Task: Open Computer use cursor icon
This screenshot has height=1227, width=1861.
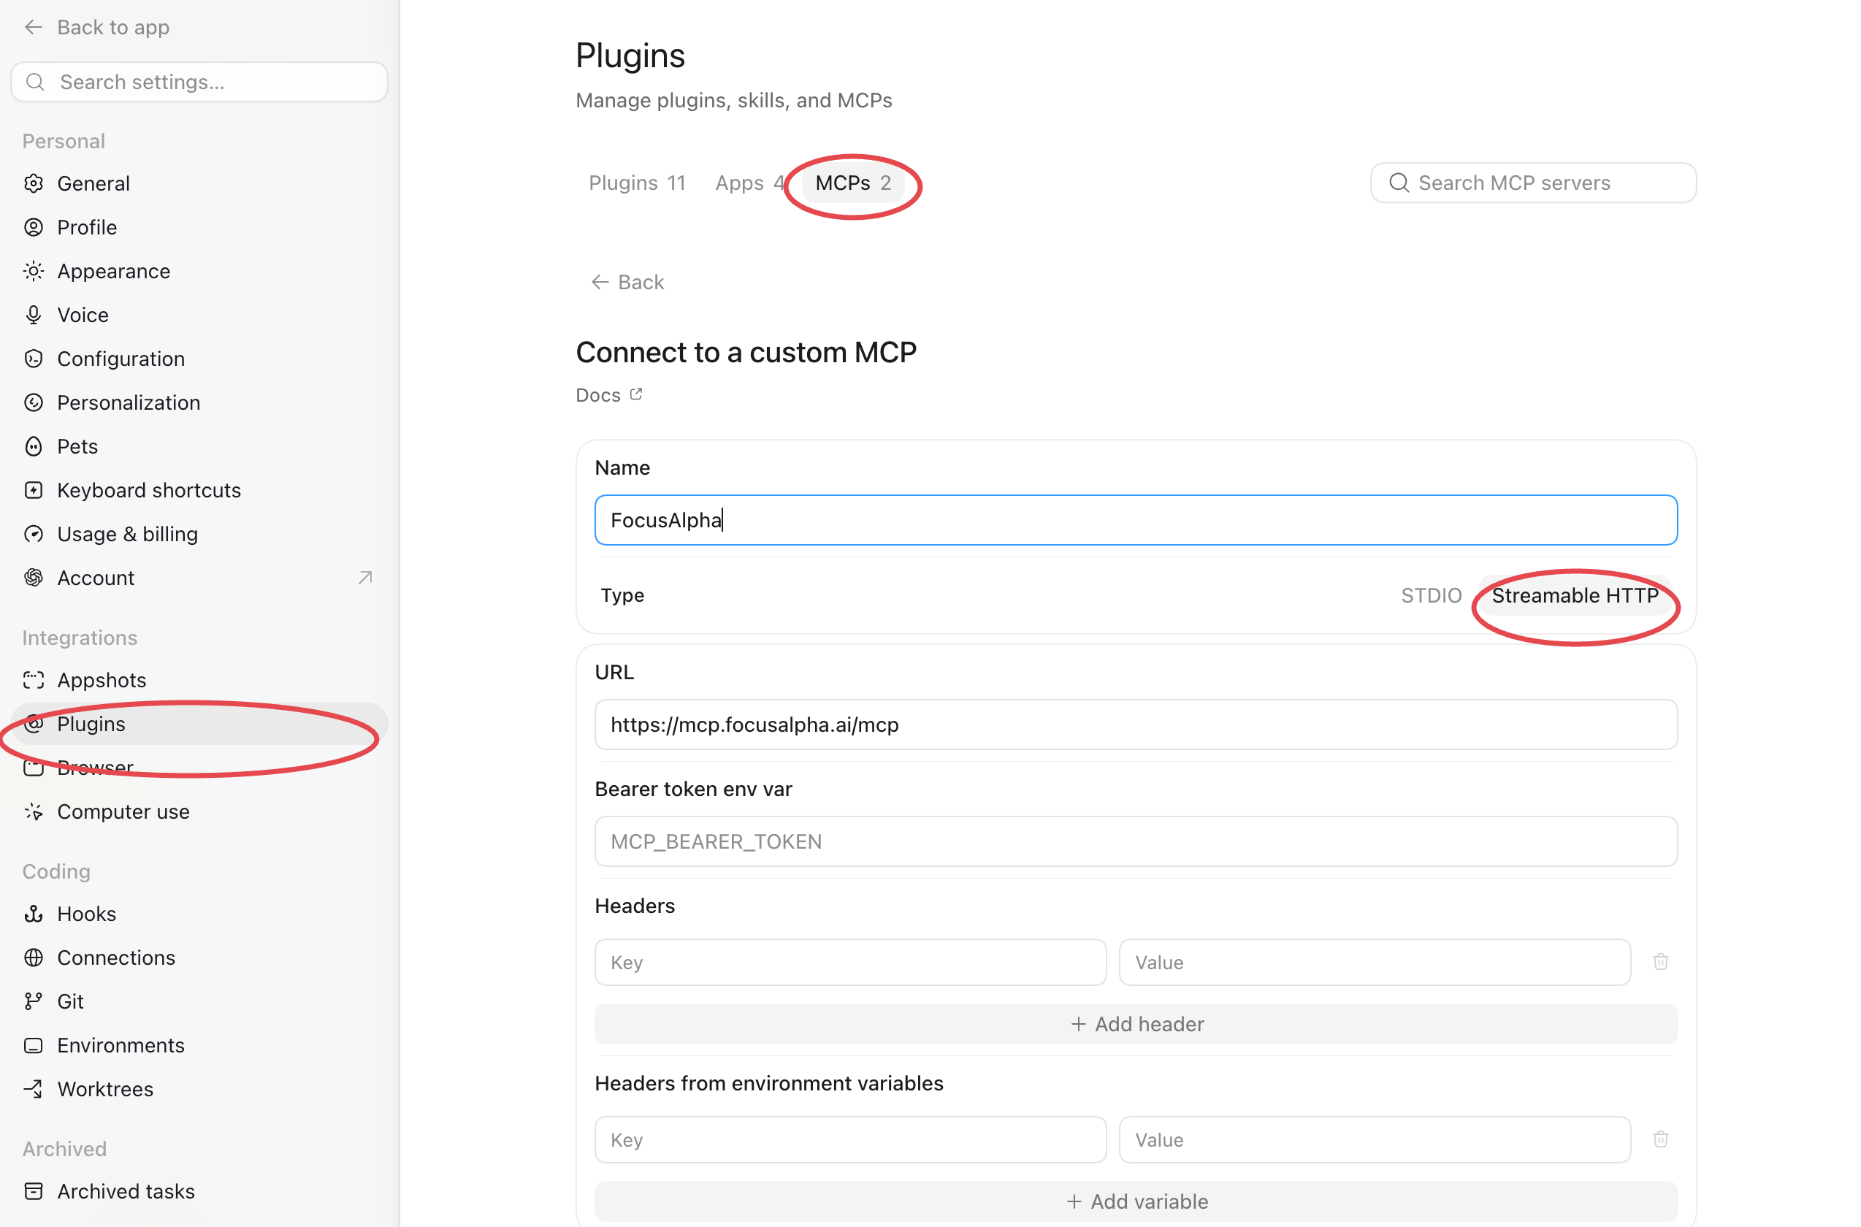Action: (34, 811)
